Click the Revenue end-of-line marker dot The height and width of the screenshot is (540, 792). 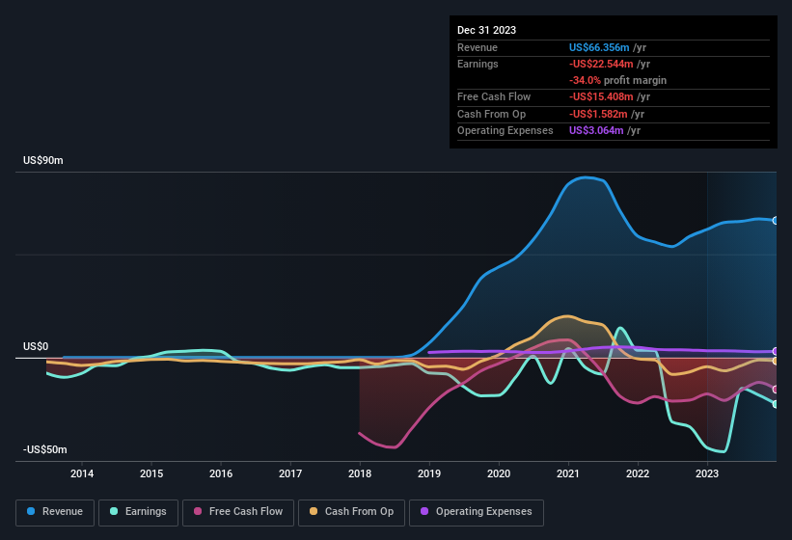coord(776,221)
